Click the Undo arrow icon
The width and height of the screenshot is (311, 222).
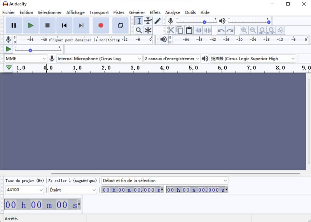coord(221,30)
